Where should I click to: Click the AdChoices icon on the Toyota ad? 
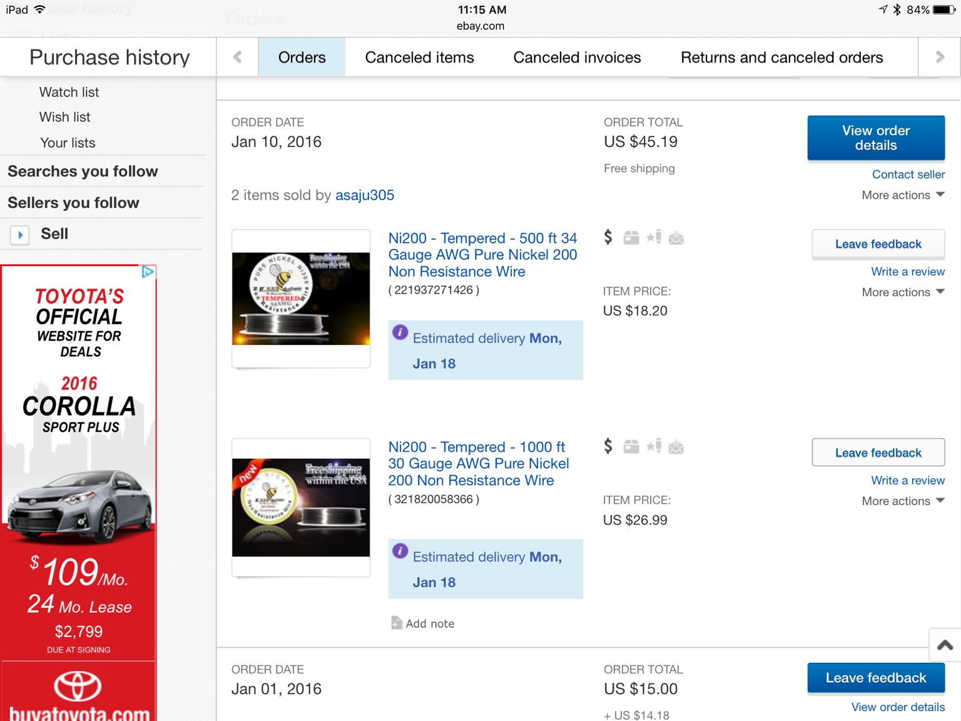pyautogui.click(x=148, y=272)
